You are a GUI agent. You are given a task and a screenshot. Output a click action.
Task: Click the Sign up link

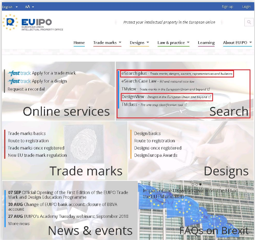click(x=228, y=6)
